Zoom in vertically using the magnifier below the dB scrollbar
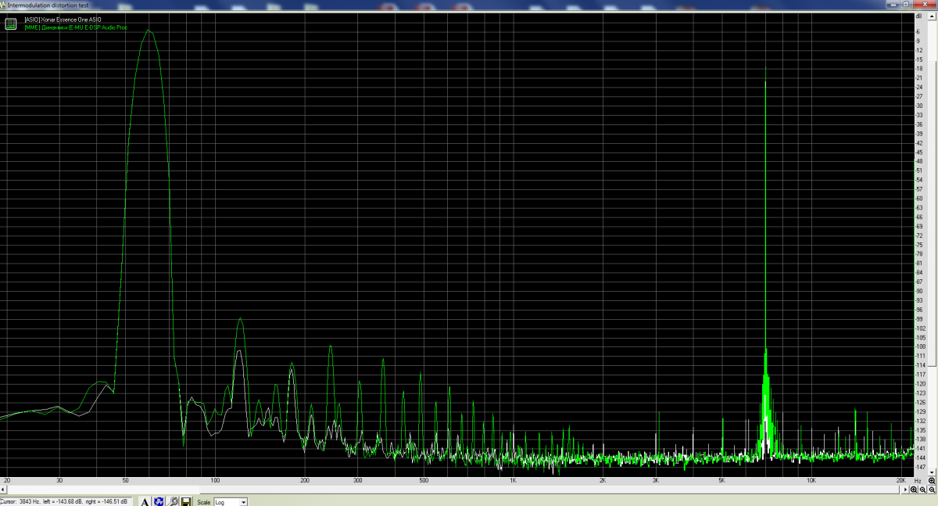The height and width of the screenshot is (506, 938). pyautogui.click(x=932, y=480)
